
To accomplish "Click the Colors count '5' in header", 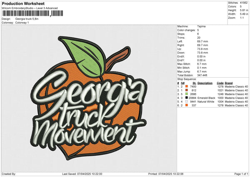I will (241, 7).
